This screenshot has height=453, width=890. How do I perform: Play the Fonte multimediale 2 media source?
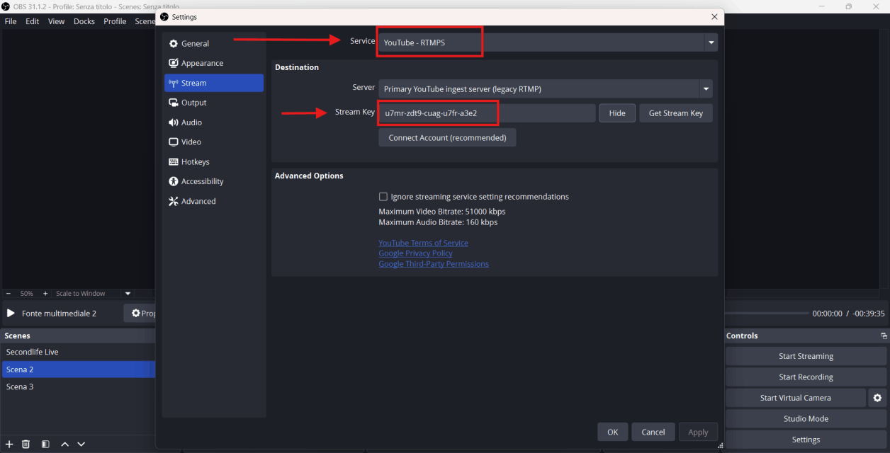(11, 313)
